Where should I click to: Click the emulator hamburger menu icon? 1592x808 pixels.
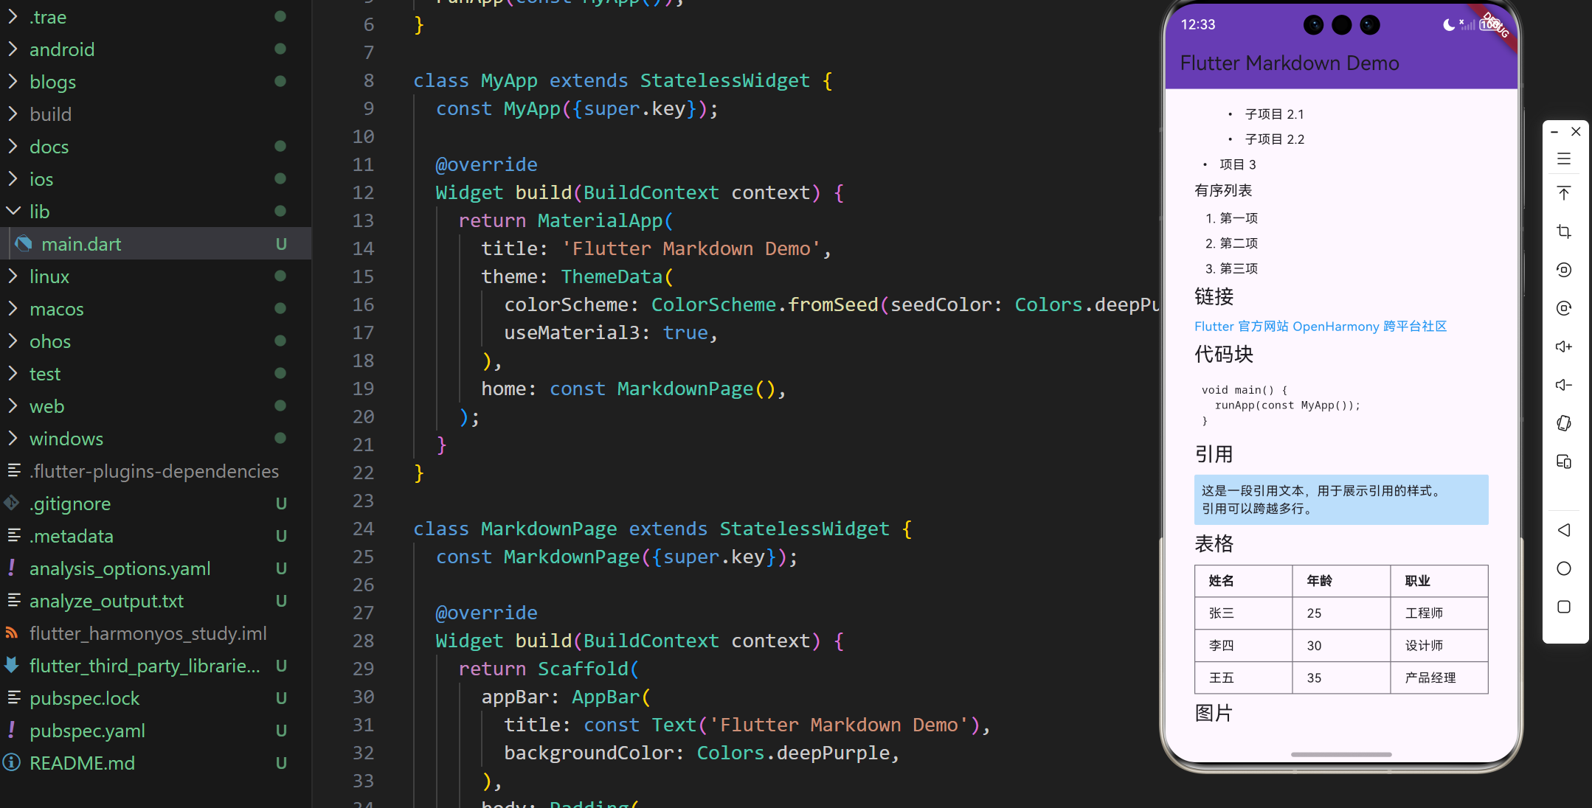click(x=1563, y=159)
